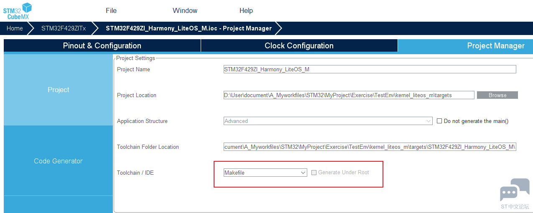Open the Help menu
The width and height of the screenshot is (533, 213).
pyautogui.click(x=246, y=11)
